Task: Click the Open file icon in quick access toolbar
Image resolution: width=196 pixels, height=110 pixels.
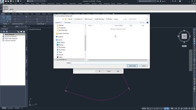Action: pyautogui.click(x=8, y=1)
